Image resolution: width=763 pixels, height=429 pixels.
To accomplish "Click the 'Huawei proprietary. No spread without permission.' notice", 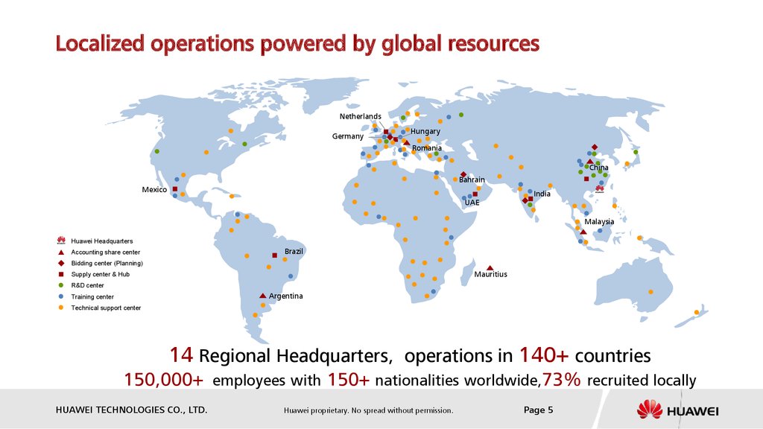I will pos(368,410).
